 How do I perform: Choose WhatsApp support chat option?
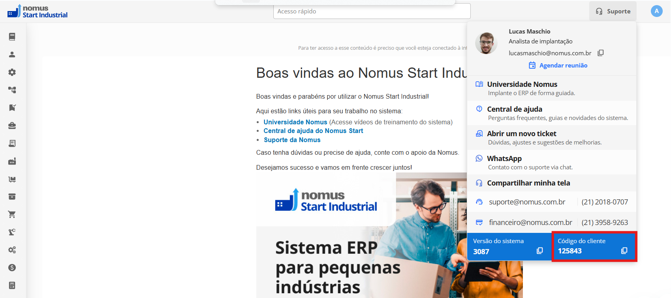coord(552,162)
